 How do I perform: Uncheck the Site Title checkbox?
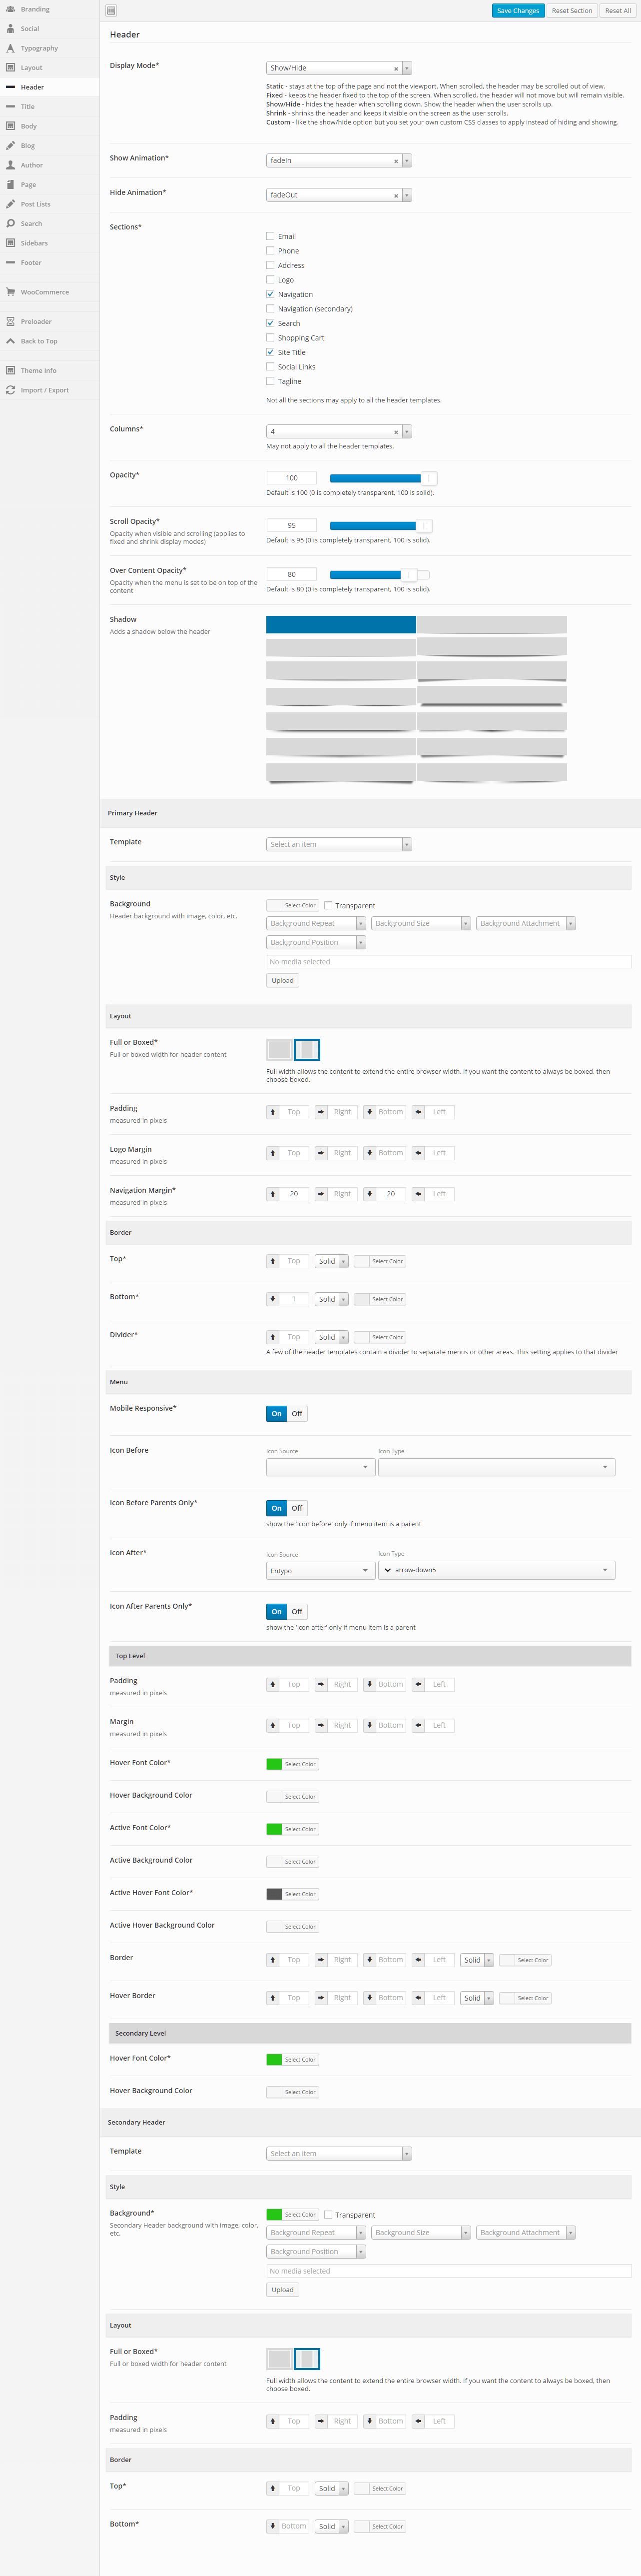[x=270, y=352]
